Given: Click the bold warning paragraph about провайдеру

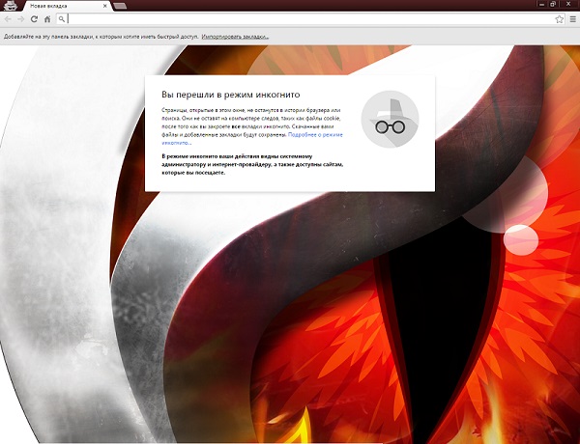Looking at the screenshot, I should point(252,164).
